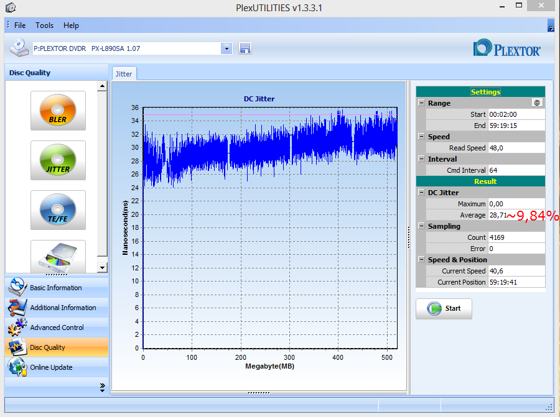
Task: Click the drive icon below TE/FE
Action: tap(58, 257)
